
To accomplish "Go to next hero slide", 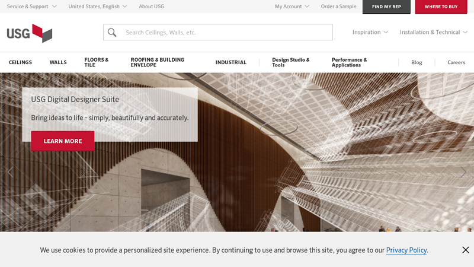I will (463, 172).
